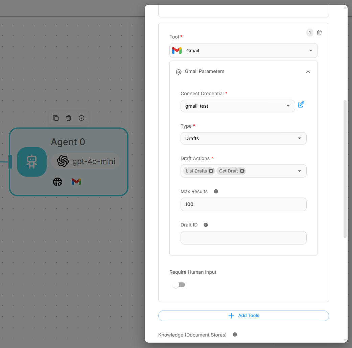Remove the Get Draft chip

pyautogui.click(x=242, y=171)
